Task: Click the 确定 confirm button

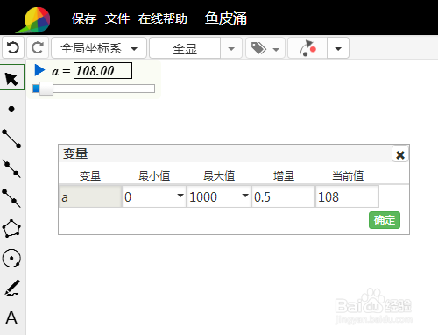Action: 385,220
